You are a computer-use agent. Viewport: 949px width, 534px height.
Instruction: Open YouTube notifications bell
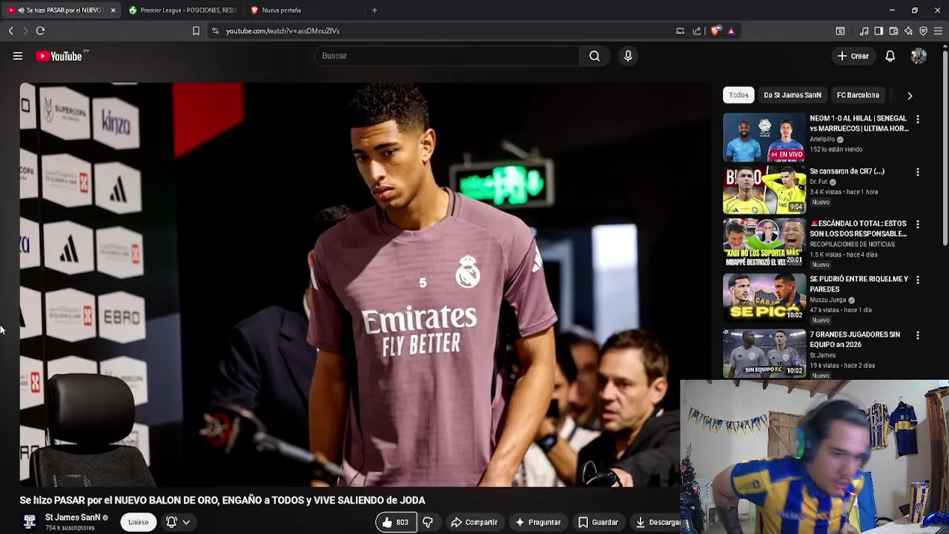pyautogui.click(x=890, y=56)
